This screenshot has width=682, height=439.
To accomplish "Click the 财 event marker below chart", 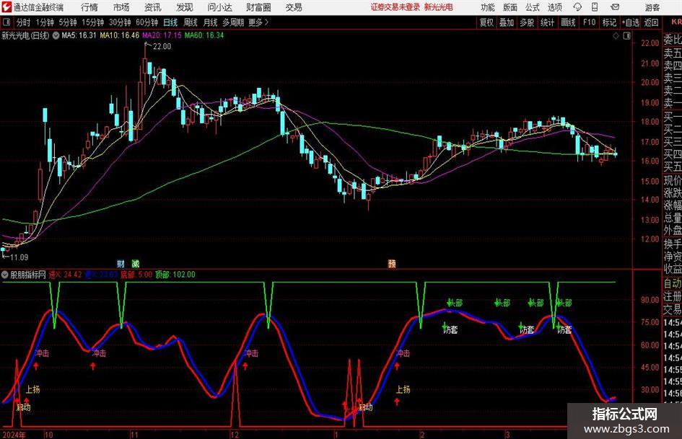I will tap(121, 263).
